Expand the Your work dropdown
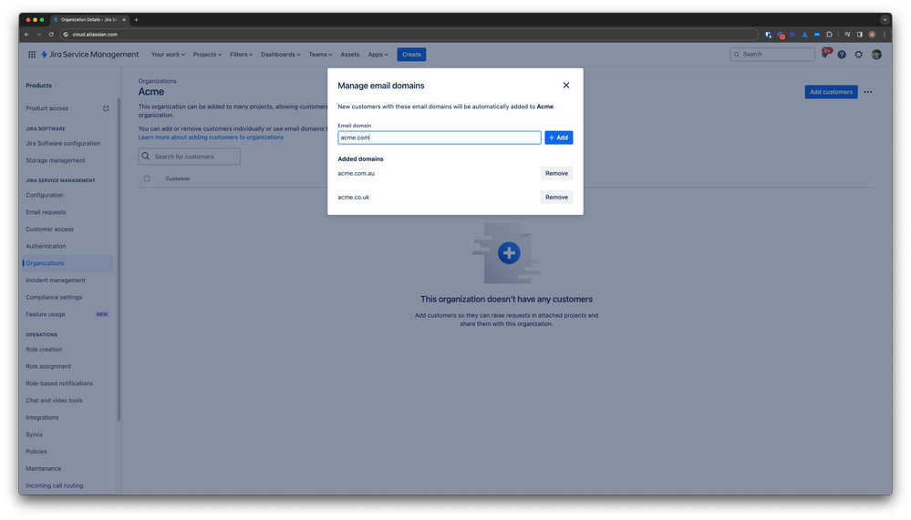 tap(168, 55)
